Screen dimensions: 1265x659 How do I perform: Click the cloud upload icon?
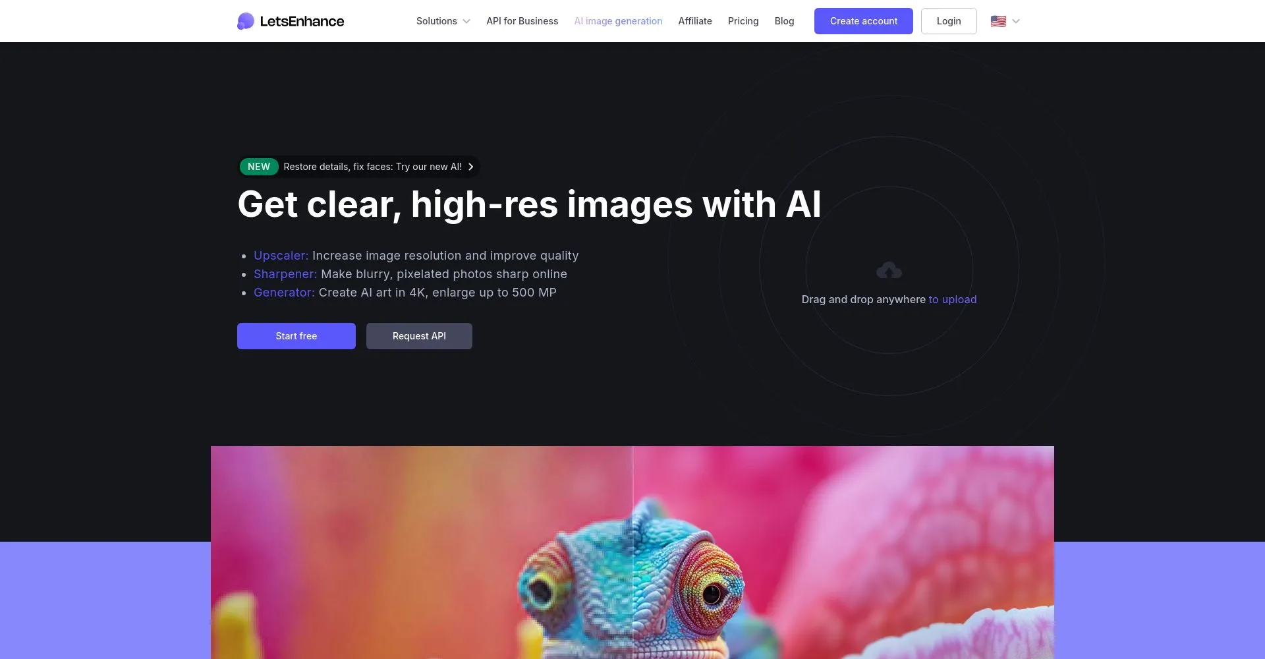[889, 270]
